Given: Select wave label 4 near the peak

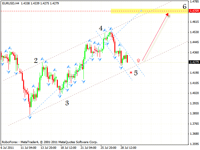Looking at the screenshot, I should 101,28.
